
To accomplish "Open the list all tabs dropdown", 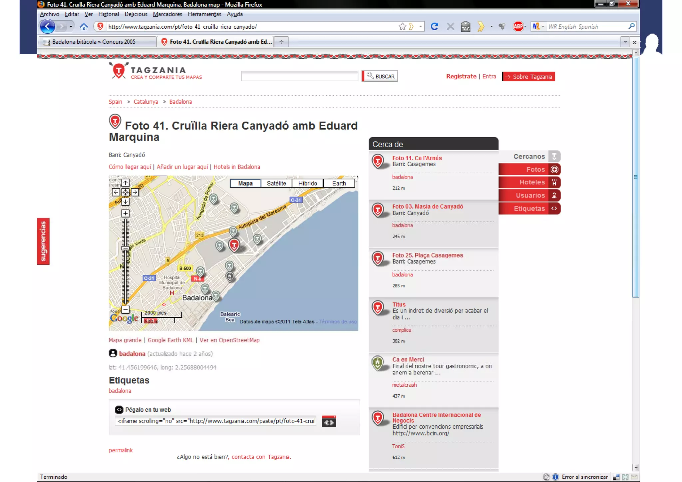I will tap(625, 42).
